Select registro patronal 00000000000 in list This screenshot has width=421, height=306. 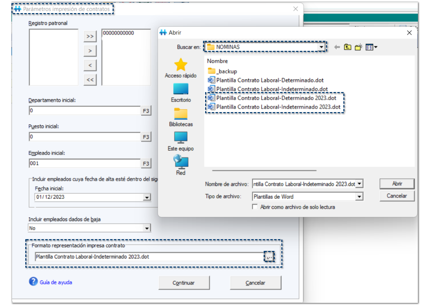(118, 33)
